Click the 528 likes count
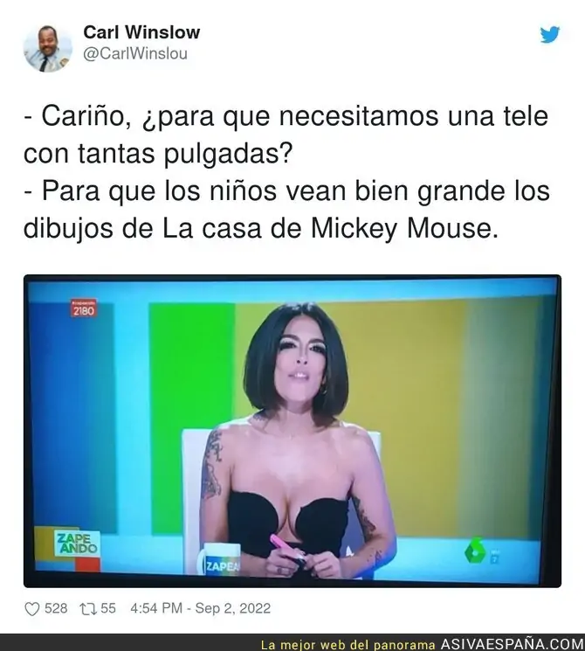 click(x=56, y=609)
